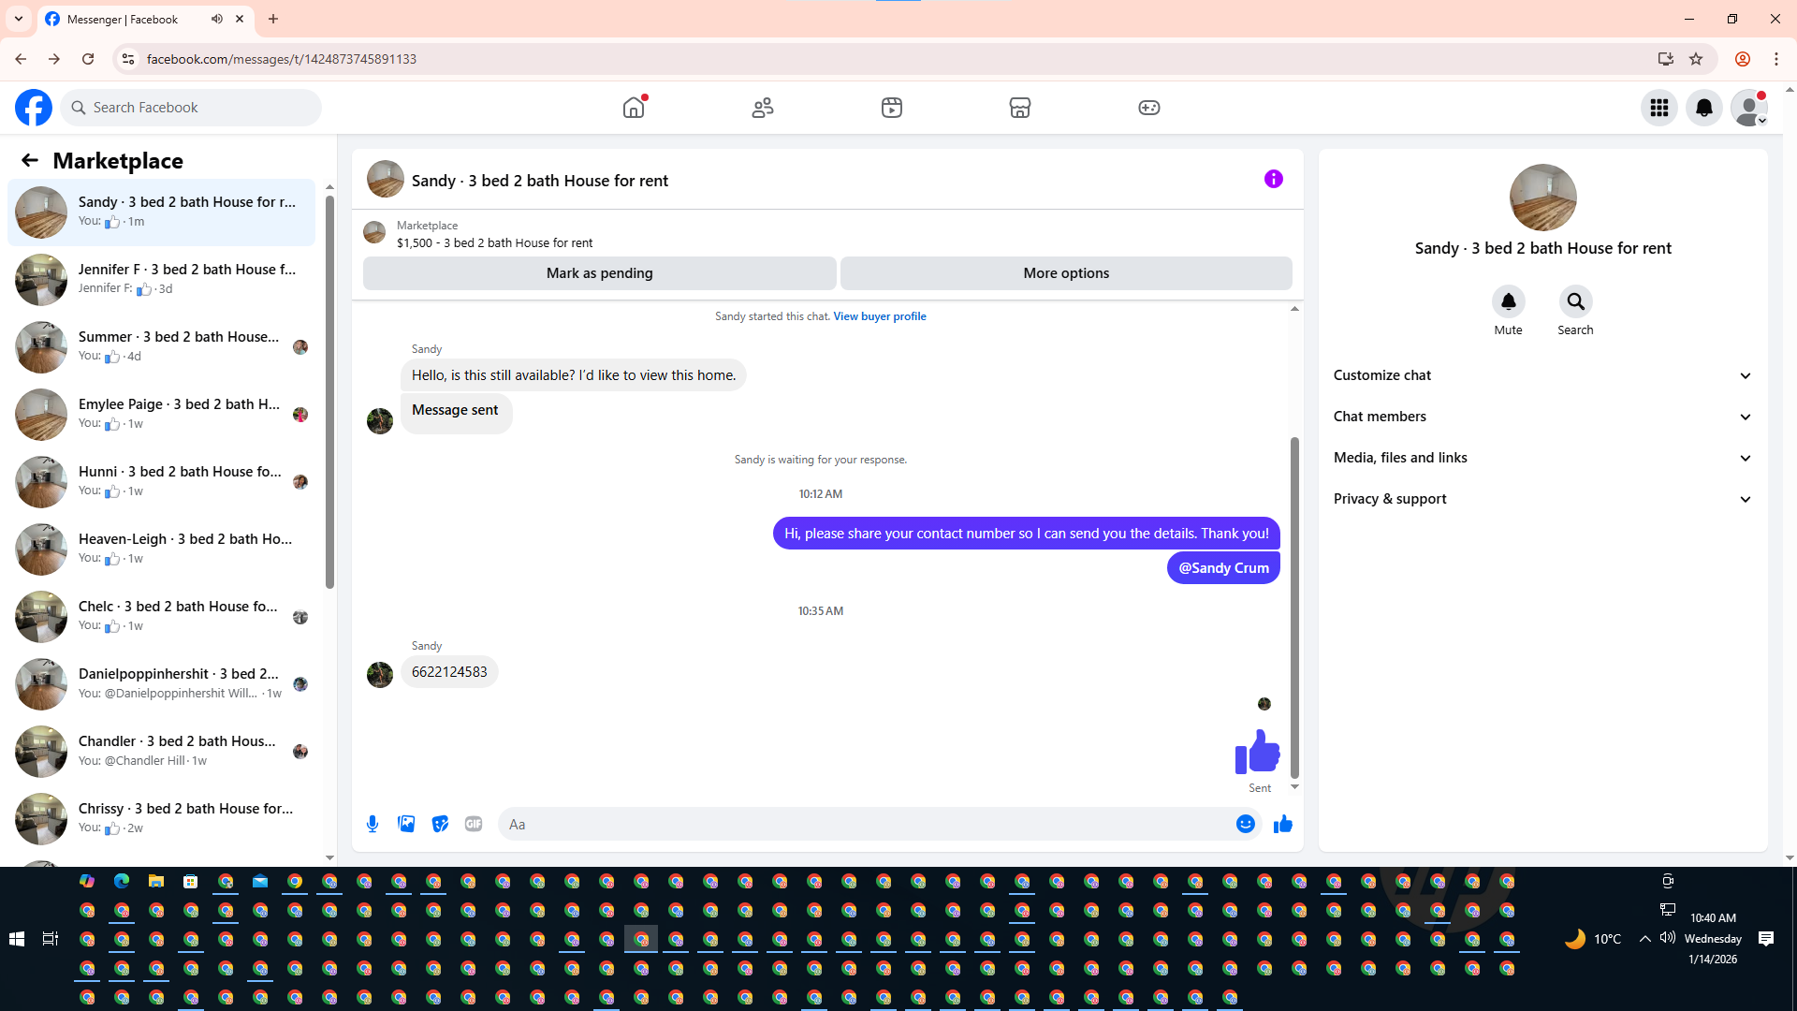The image size is (1797, 1011).
Task: Search in conversation with the magnifier icon
Action: (1575, 301)
